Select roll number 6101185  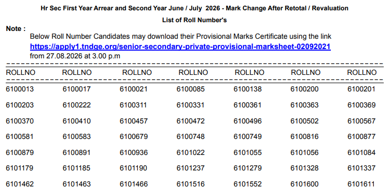(77, 168)
